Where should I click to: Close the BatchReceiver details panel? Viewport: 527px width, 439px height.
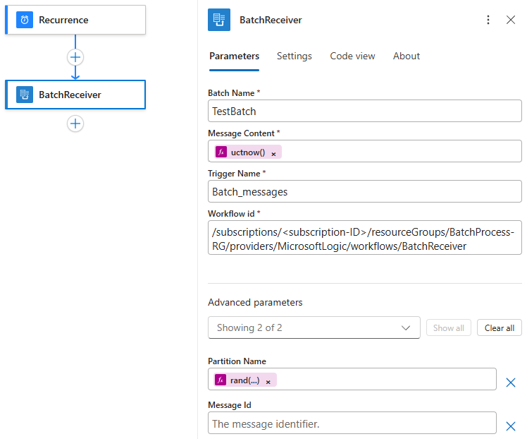511,20
